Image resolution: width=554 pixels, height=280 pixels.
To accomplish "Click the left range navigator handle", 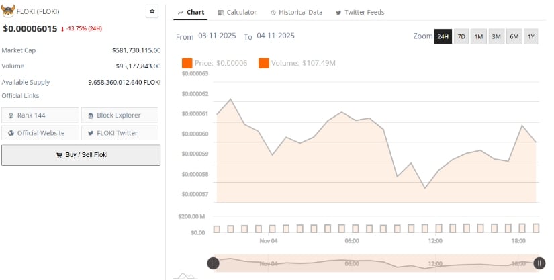I will [213, 264].
